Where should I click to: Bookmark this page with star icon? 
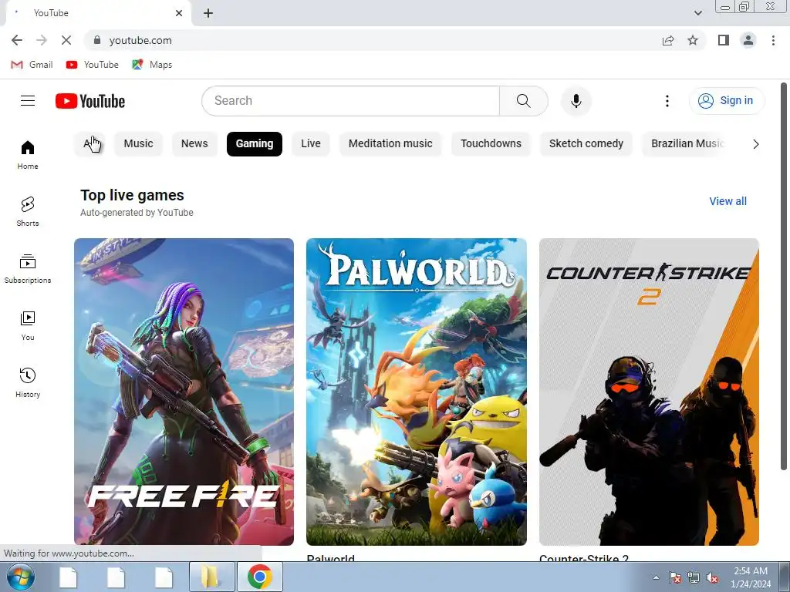693,40
